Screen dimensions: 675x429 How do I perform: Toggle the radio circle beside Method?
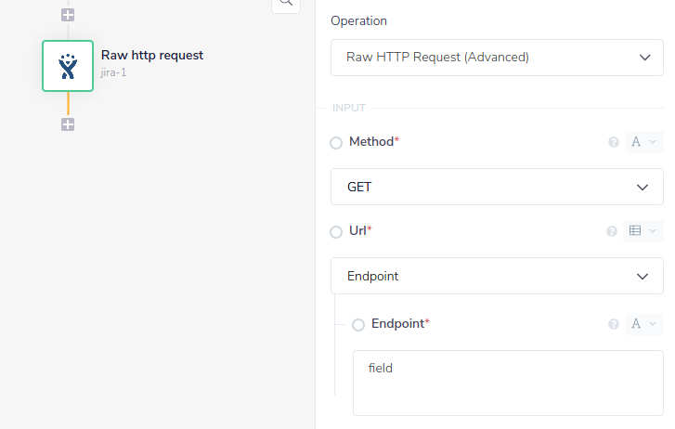pyautogui.click(x=336, y=143)
